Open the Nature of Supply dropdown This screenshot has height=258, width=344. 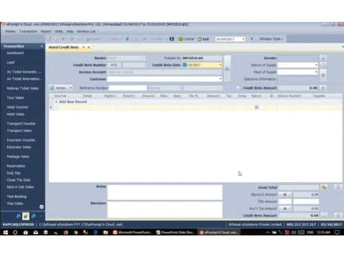(x=316, y=65)
